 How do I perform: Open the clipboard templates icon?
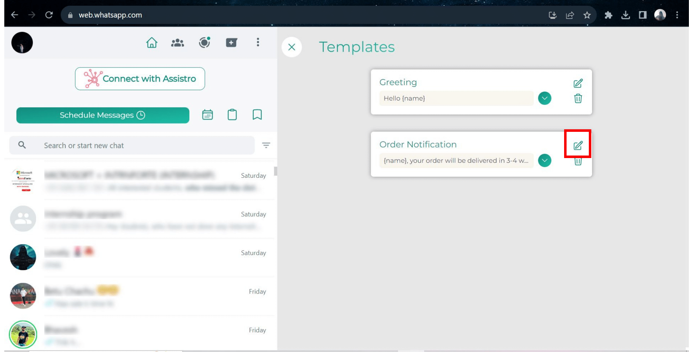pos(232,115)
